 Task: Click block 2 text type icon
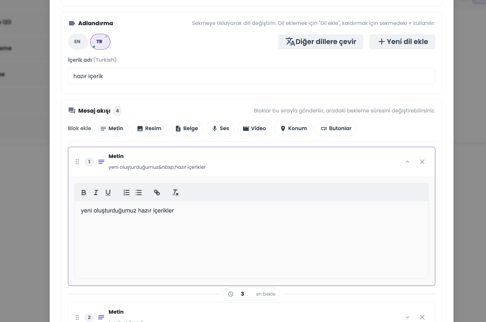point(101,317)
